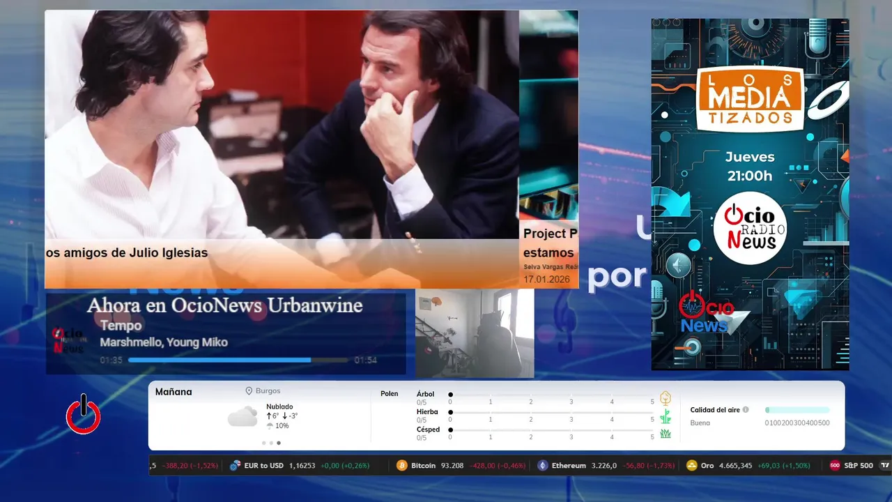Screen dimensions: 892x502
Task: Click the Ethereum coin icon
Action: 542,465
